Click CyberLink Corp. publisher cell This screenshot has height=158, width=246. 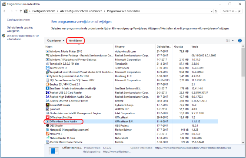pyautogui.click(x=124, y=105)
